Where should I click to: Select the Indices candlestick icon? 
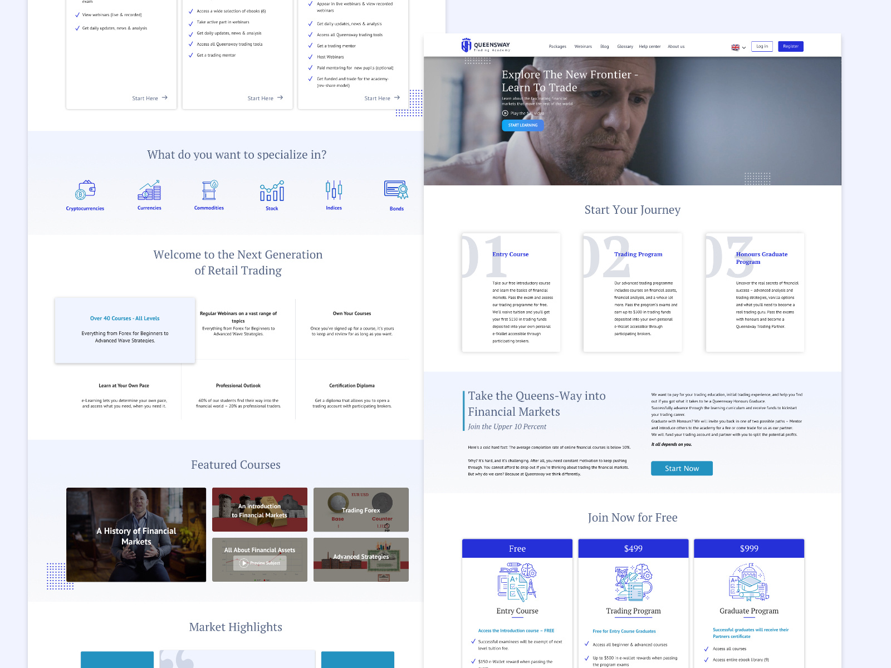point(334,190)
